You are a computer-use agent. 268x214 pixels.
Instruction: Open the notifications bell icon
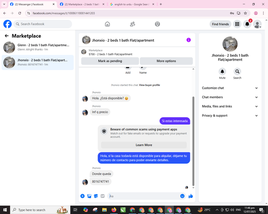point(247,24)
